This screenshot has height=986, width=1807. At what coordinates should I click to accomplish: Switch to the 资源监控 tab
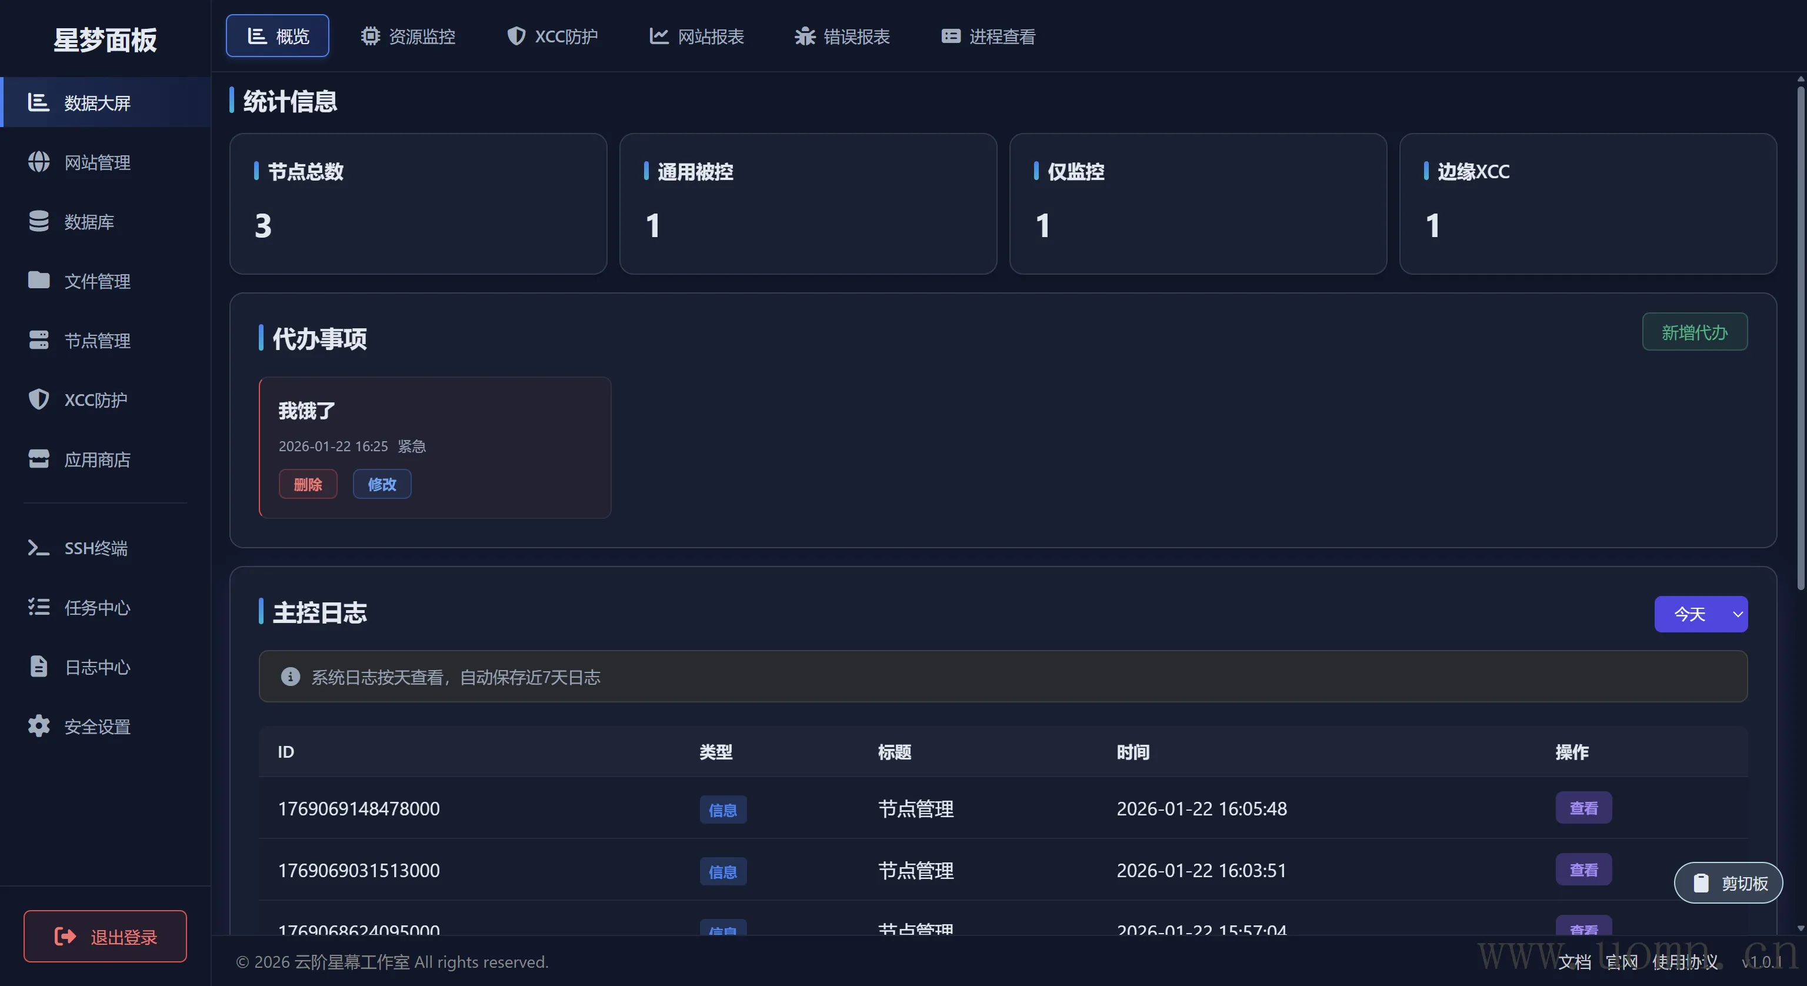click(x=408, y=36)
